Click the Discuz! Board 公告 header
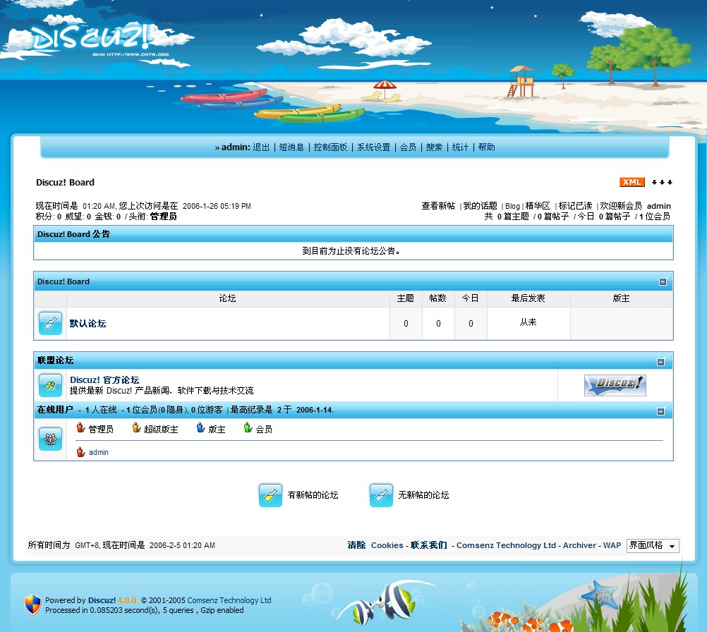The height and width of the screenshot is (632, 707). (x=73, y=234)
